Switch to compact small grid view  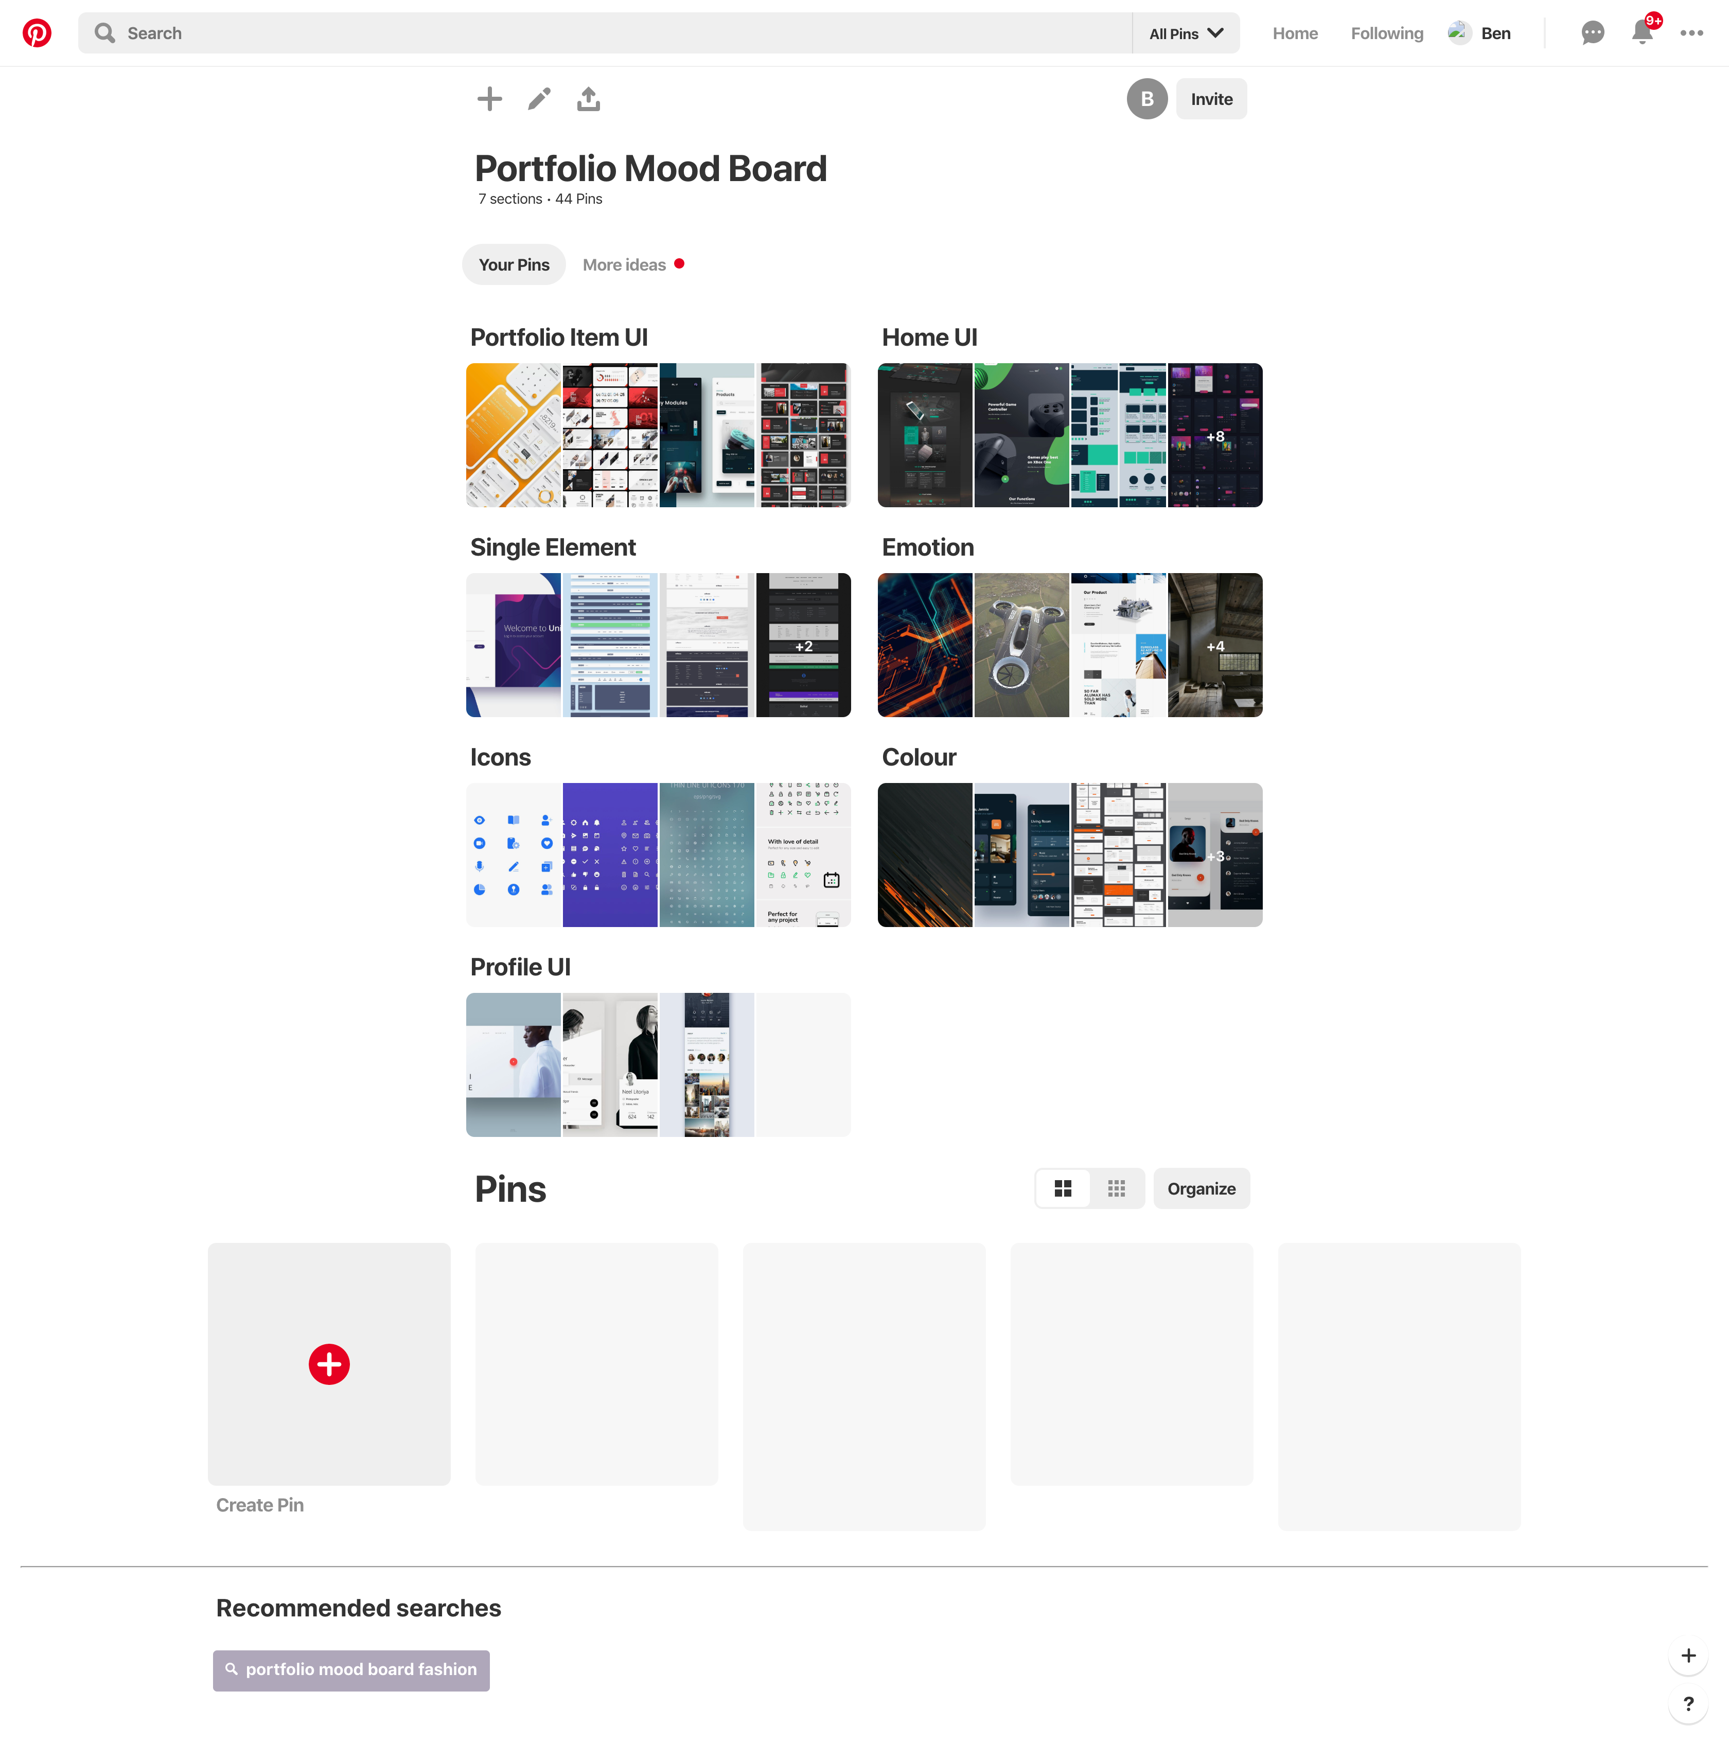tap(1116, 1189)
